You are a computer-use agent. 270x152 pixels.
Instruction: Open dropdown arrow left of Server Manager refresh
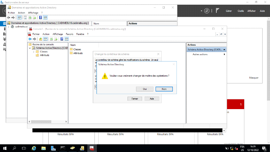[x=201, y=11]
